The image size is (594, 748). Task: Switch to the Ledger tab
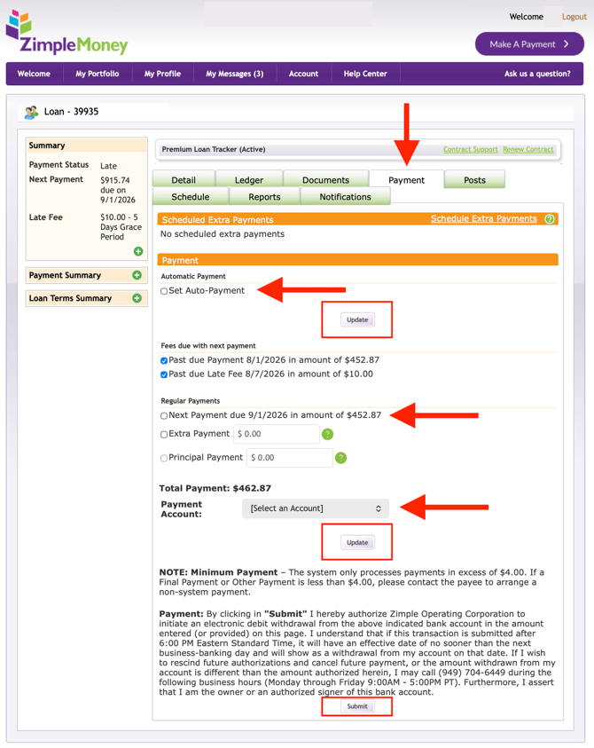[x=249, y=180]
